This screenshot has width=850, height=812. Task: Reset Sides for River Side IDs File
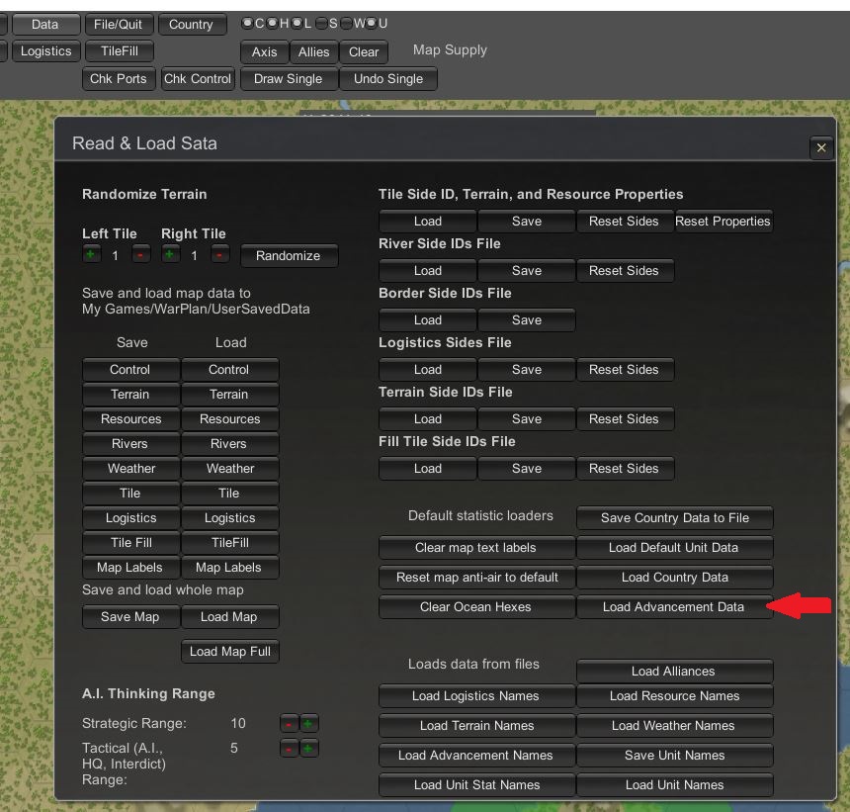point(624,270)
